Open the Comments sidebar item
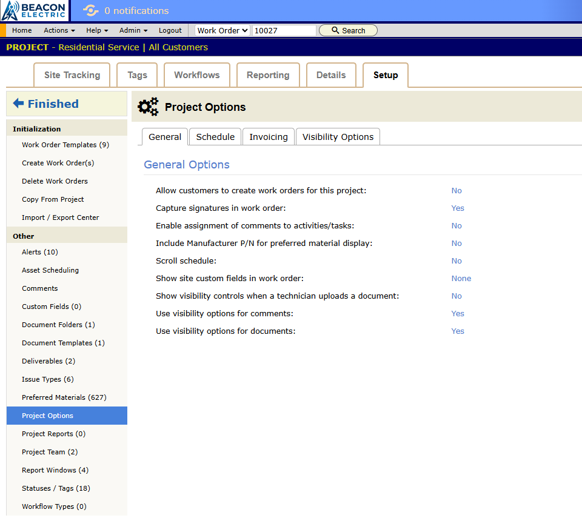The image size is (582, 521). 40,288
